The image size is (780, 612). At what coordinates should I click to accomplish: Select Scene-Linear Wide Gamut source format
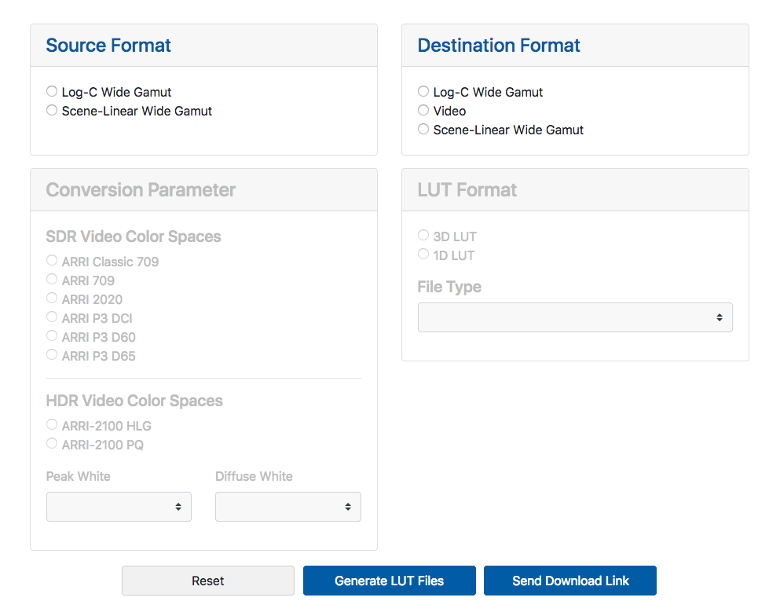tap(52, 111)
